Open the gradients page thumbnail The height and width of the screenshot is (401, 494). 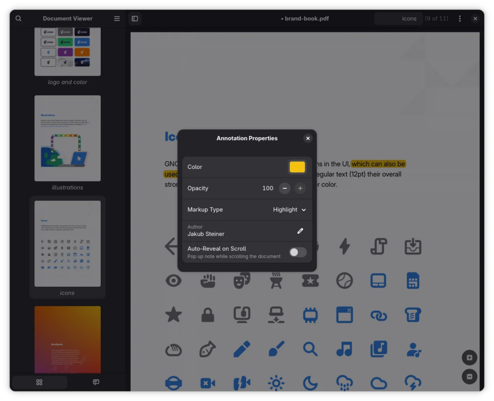pos(68,339)
